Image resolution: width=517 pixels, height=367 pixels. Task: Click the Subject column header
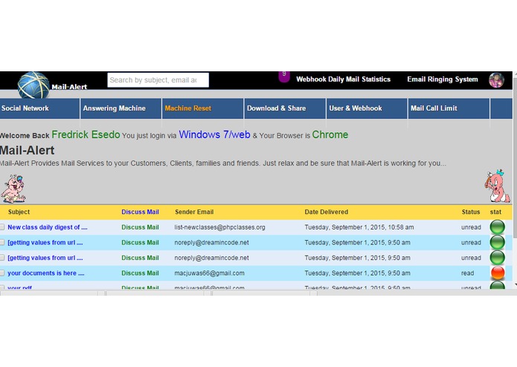pos(19,212)
